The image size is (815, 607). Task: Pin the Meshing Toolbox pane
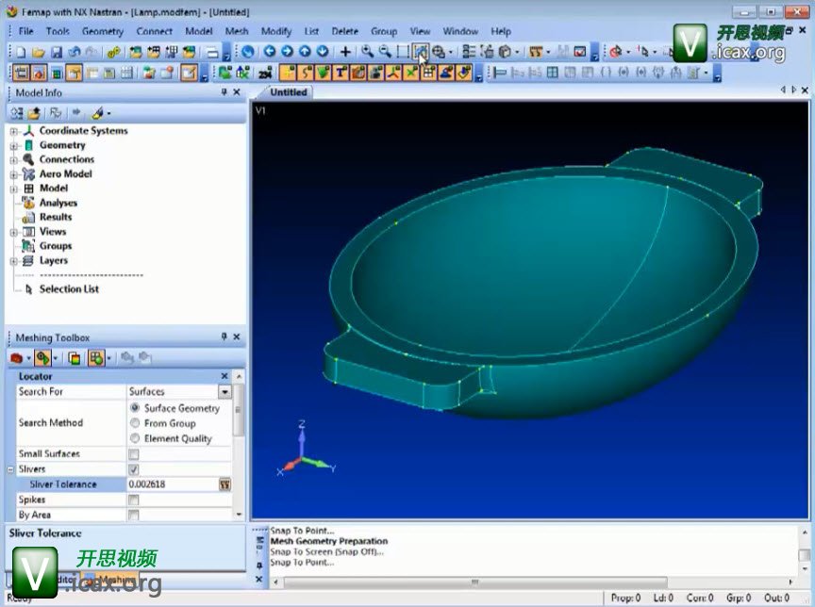(x=224, y=336)
